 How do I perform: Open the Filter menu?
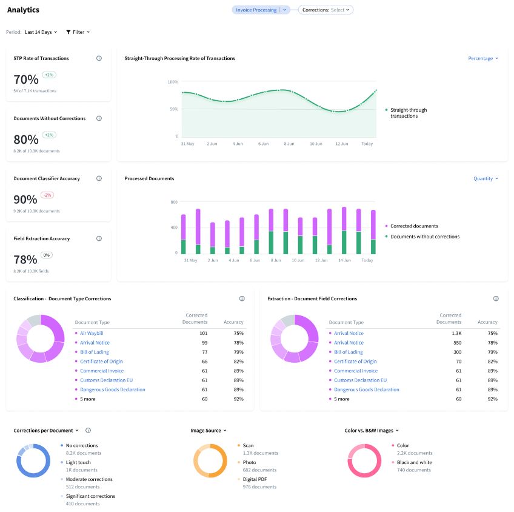(x=78, y=32)
